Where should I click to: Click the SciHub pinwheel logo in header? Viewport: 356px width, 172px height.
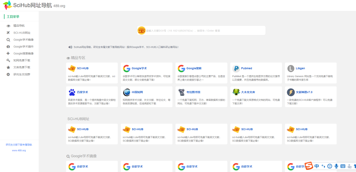tap(7, 5)
